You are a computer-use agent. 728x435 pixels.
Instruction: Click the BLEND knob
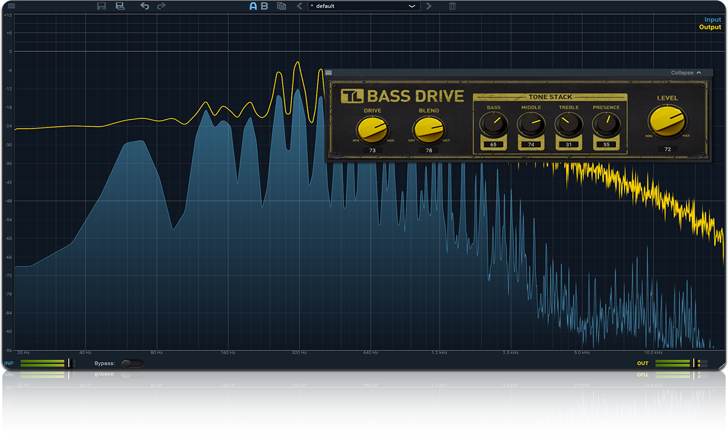(x=429, y=130)
